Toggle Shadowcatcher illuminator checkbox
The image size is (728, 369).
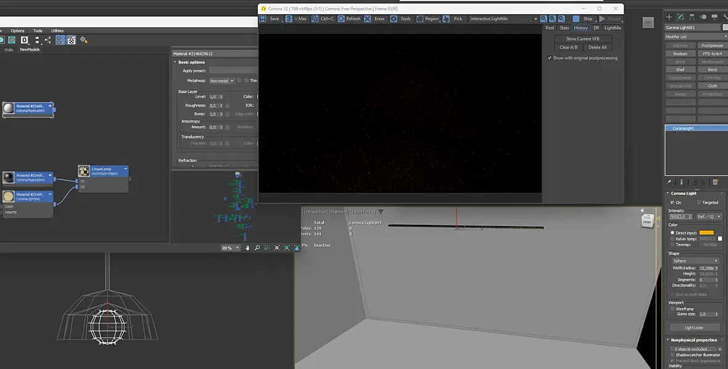tap(672, 355)
